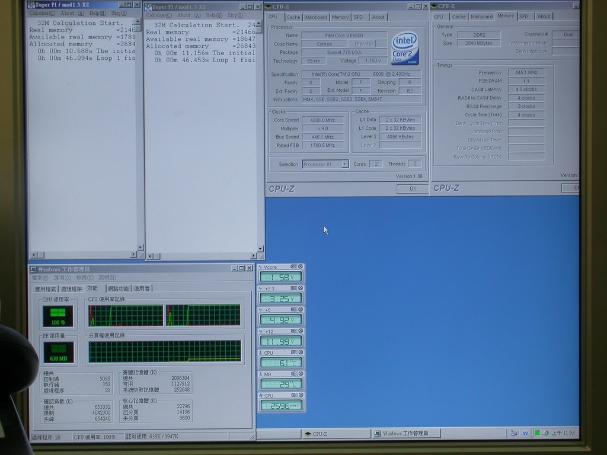Open settings icon on the +12 sensor
Image resolution: width=607 pixels, height=455 pixels.
(x=294, y=331)
